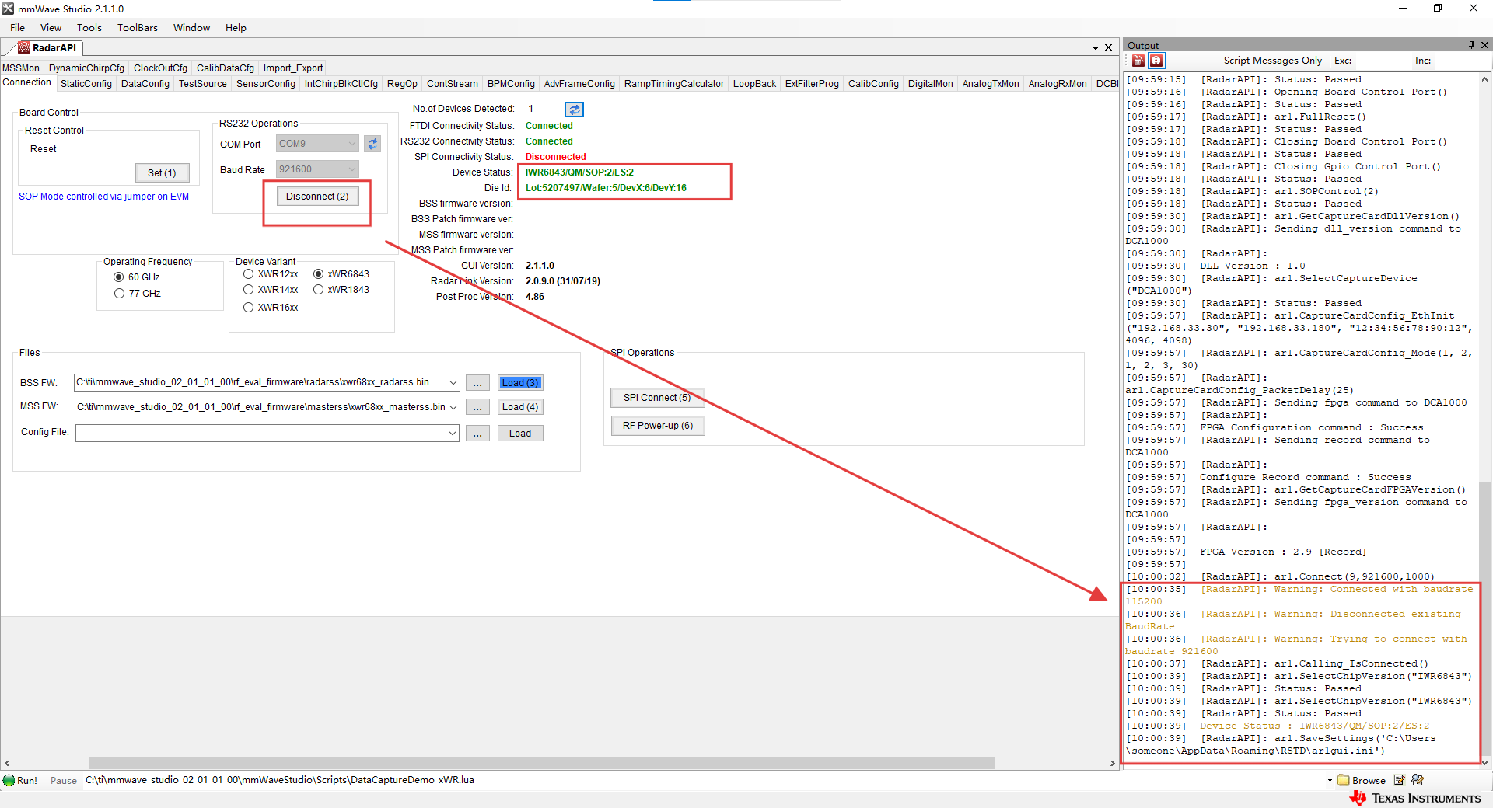This screenshot has height=808, width=1493.
Task: Load MSS firmware with Load (4)
Action: tap(520, 407)
